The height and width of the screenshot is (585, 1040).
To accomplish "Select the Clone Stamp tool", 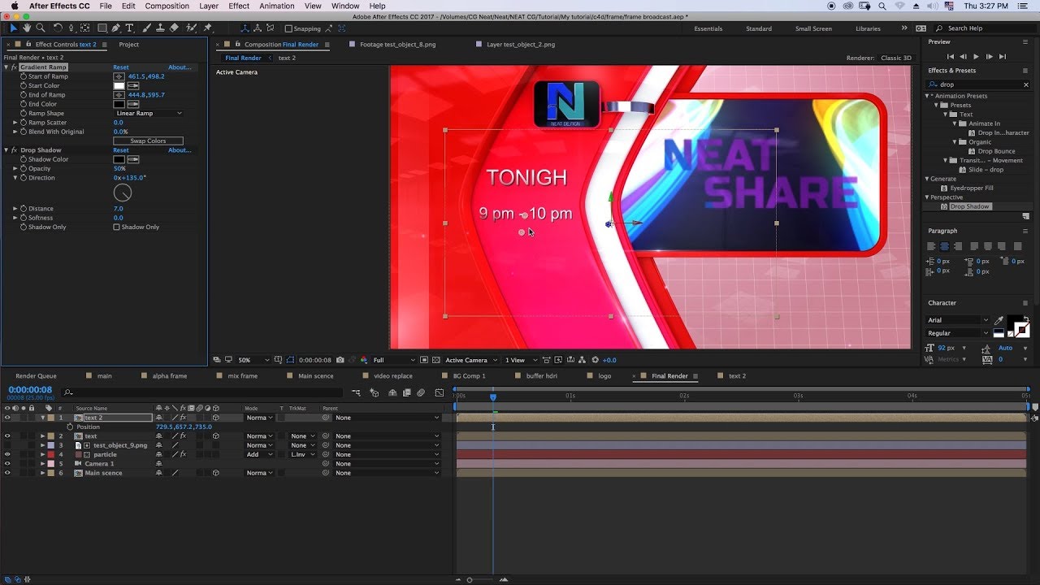I will pos(160,28).
